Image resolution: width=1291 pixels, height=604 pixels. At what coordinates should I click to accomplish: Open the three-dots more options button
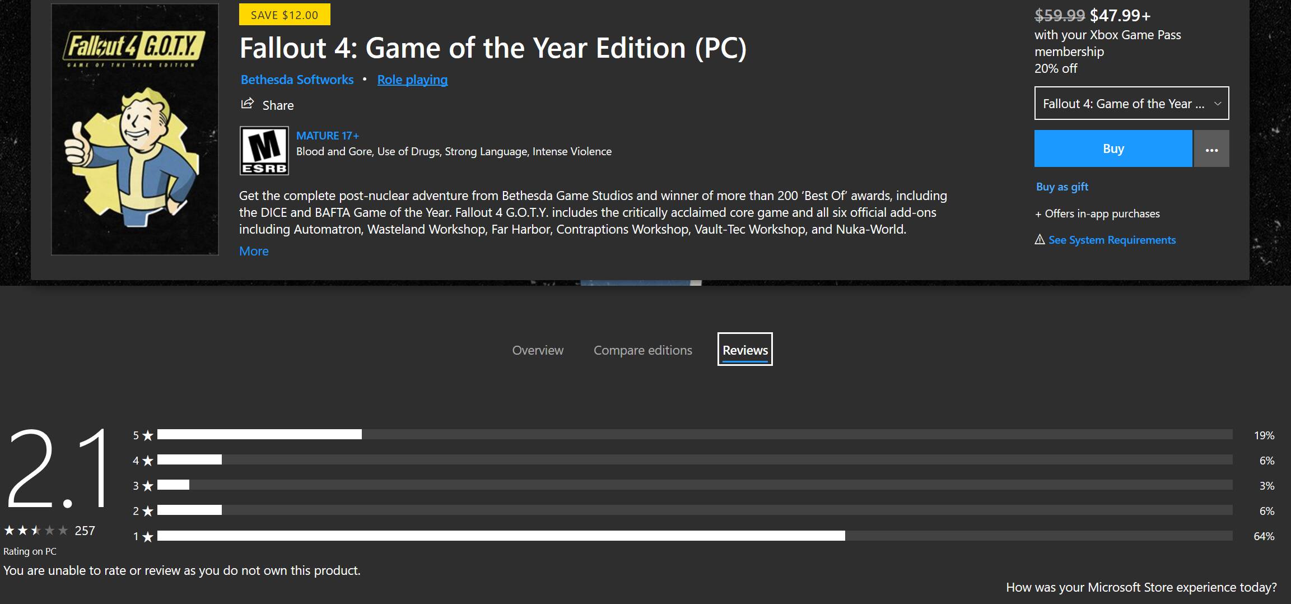(x=1211, y=149)
